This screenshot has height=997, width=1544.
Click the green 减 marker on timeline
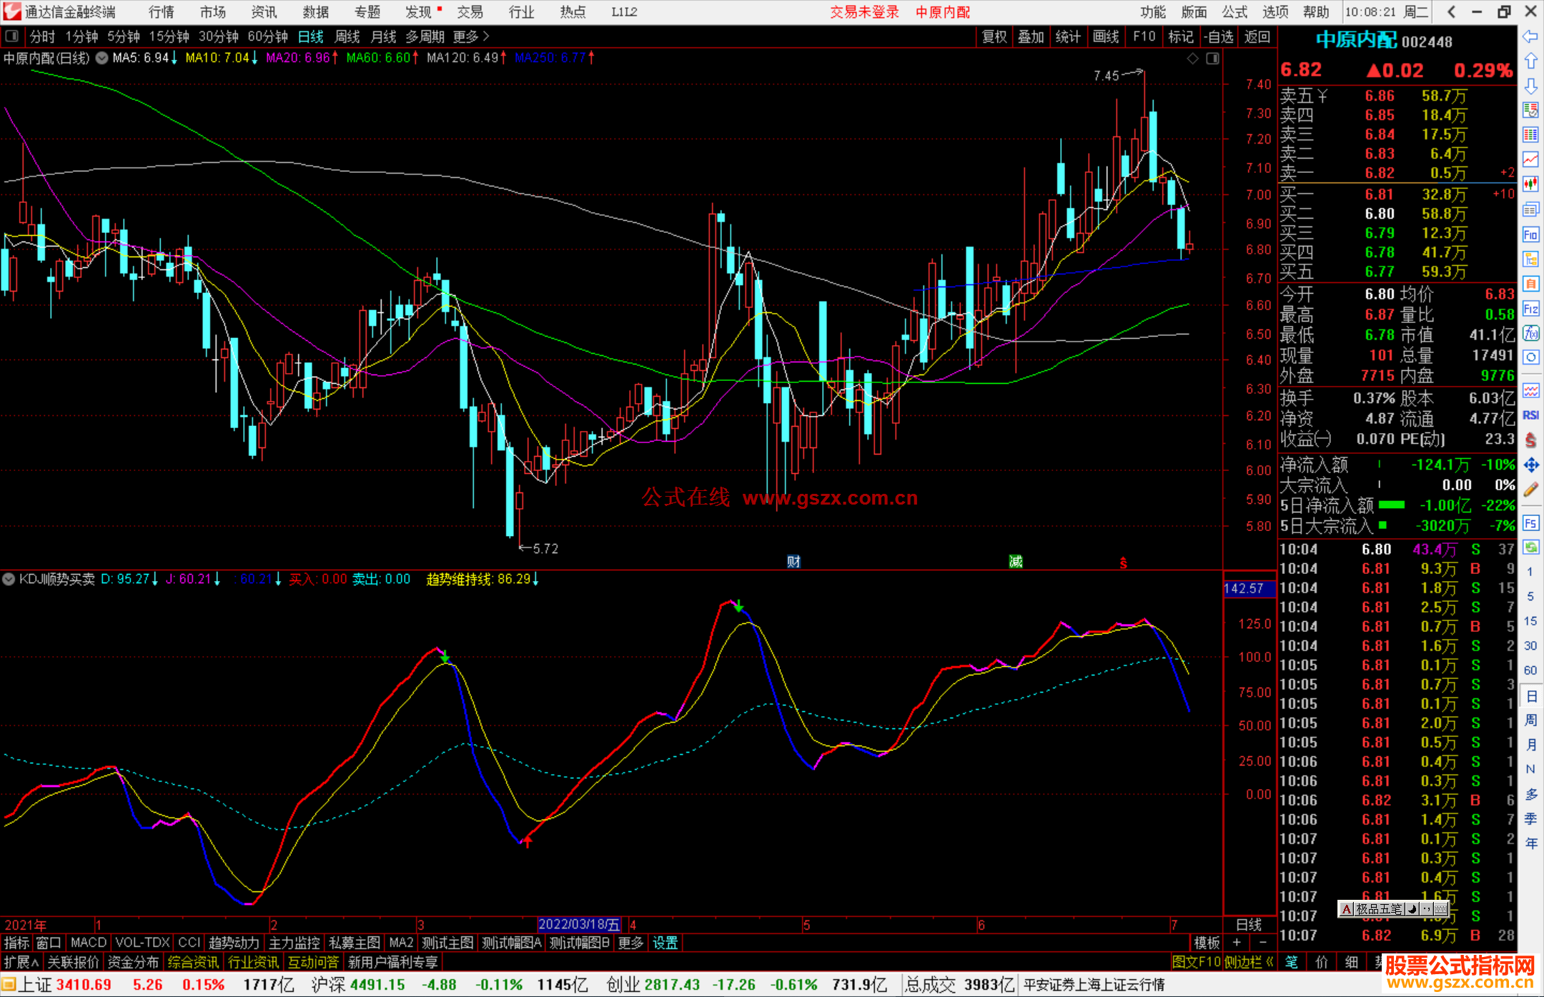pos(1016,562)
